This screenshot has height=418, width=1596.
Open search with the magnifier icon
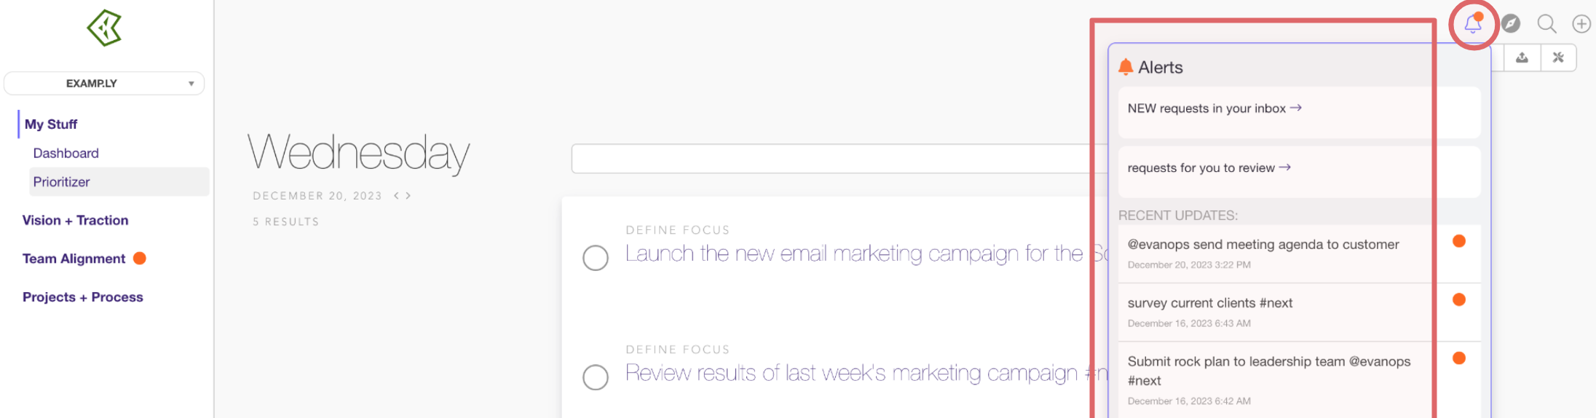click(x=1546, y=24)
